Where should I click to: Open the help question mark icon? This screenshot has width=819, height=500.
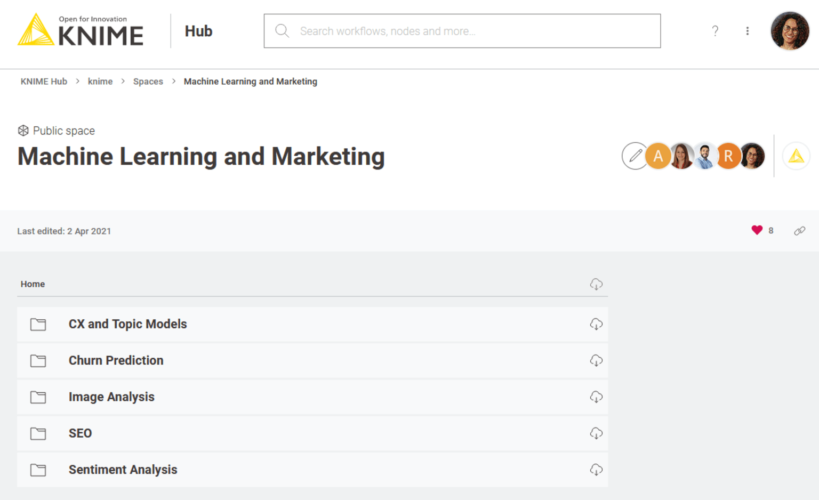point(715,31)
